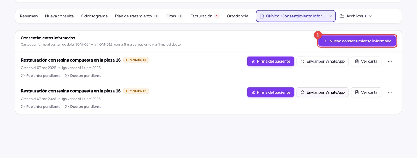The height and width of the screenshot is (158, 417).
Task: Click chat bubble icon in second WhatsApp button
Action: click(x=302, y=92)
